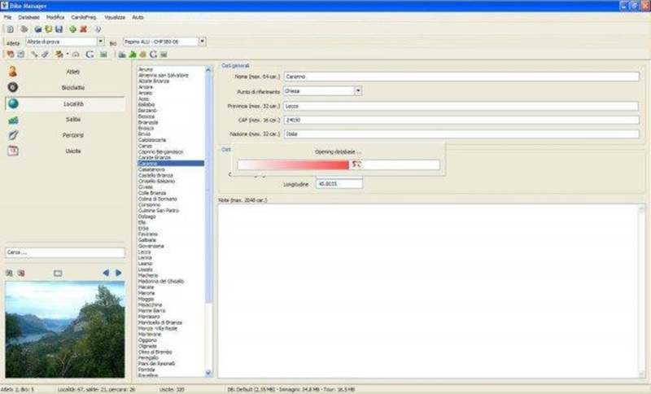The height and width of the screenshot is (394, 651).
Task: Switch to the Salite section
Action: point(65,120)
